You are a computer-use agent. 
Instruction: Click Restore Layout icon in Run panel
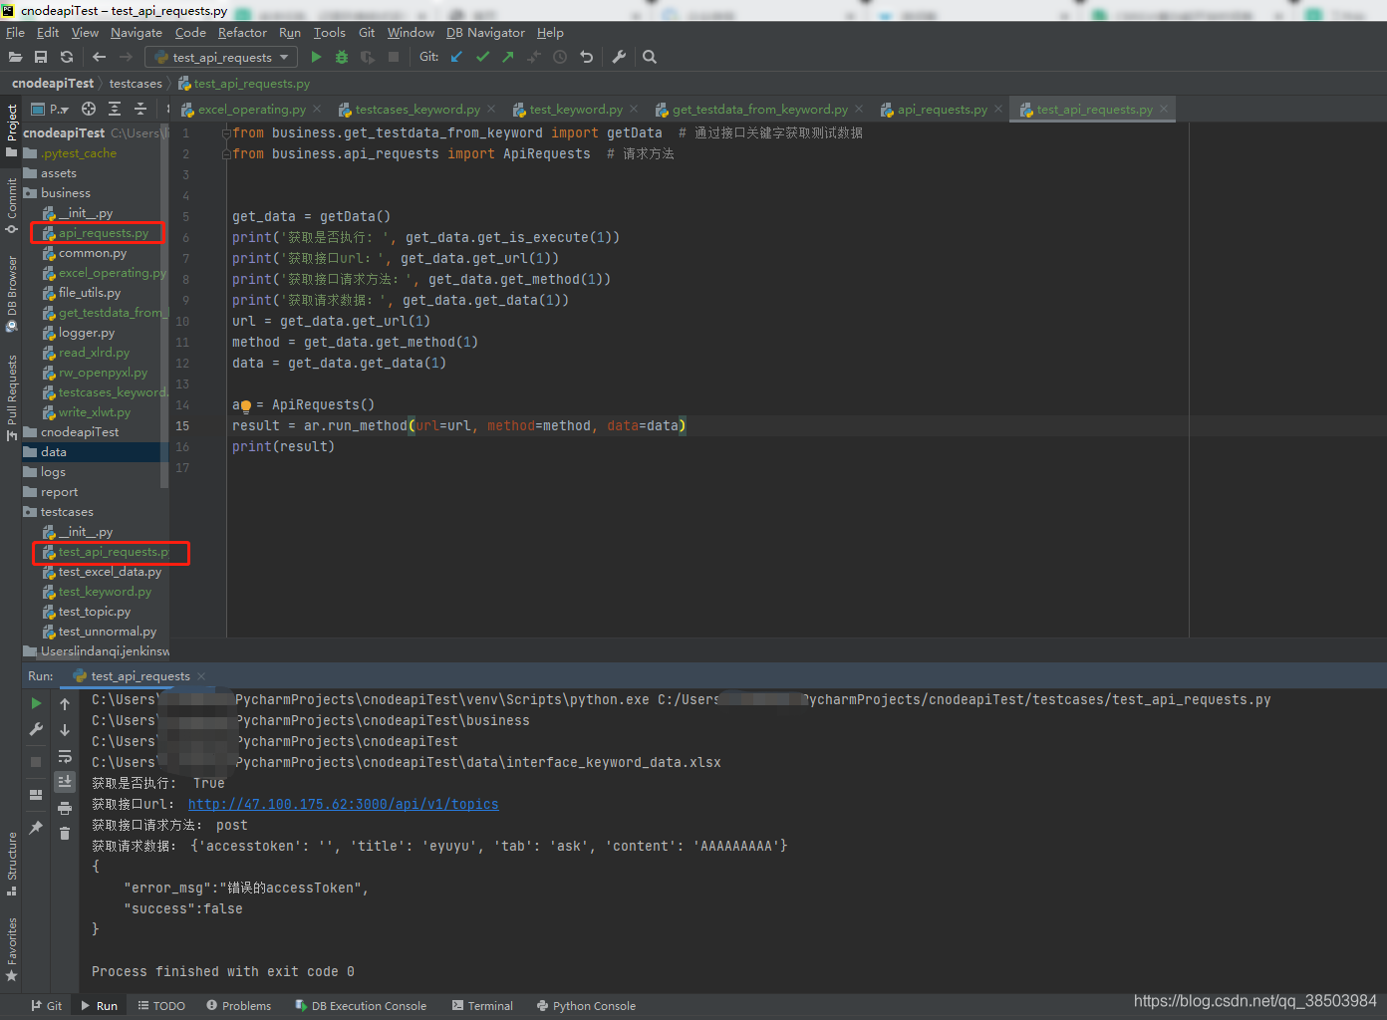[x=36, y=795]
